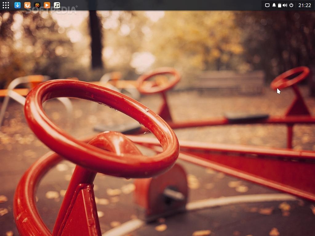The width and height of the screenshot is (315, 236).
Task: Show all apps using the grid button
Action: coord(6,5)
